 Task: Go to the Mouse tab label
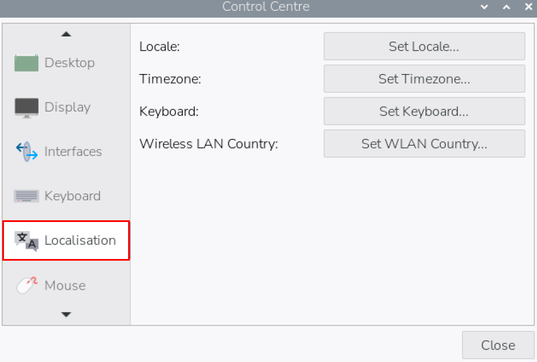[65, 285]
